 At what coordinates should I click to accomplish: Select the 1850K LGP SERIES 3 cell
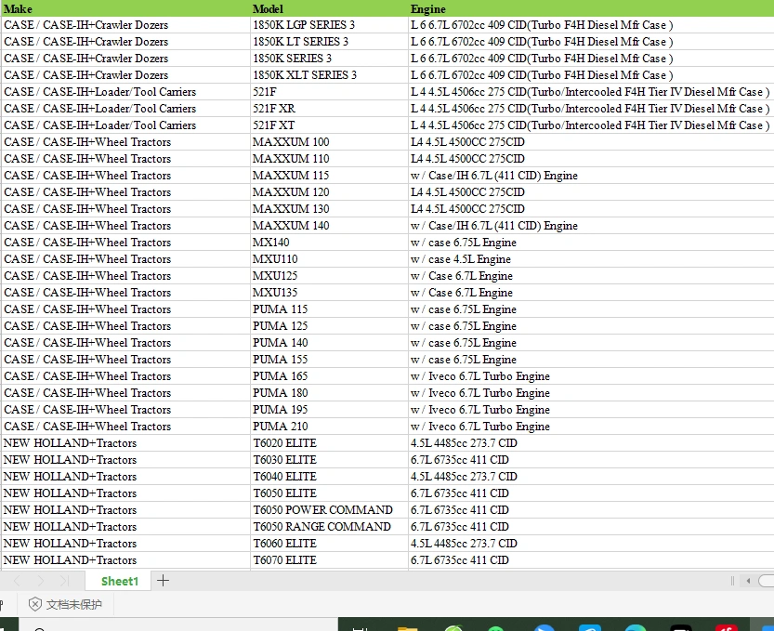coord(328,25)
